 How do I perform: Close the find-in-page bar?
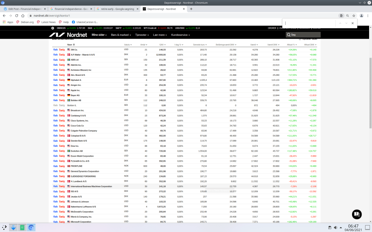(352, 23)
